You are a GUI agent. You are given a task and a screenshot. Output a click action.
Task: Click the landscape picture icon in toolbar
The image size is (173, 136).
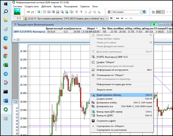click(17, 12)
